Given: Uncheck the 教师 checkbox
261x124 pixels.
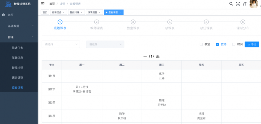Looking at the screenshot, I should pyautogui.click(x=217, y=44).
